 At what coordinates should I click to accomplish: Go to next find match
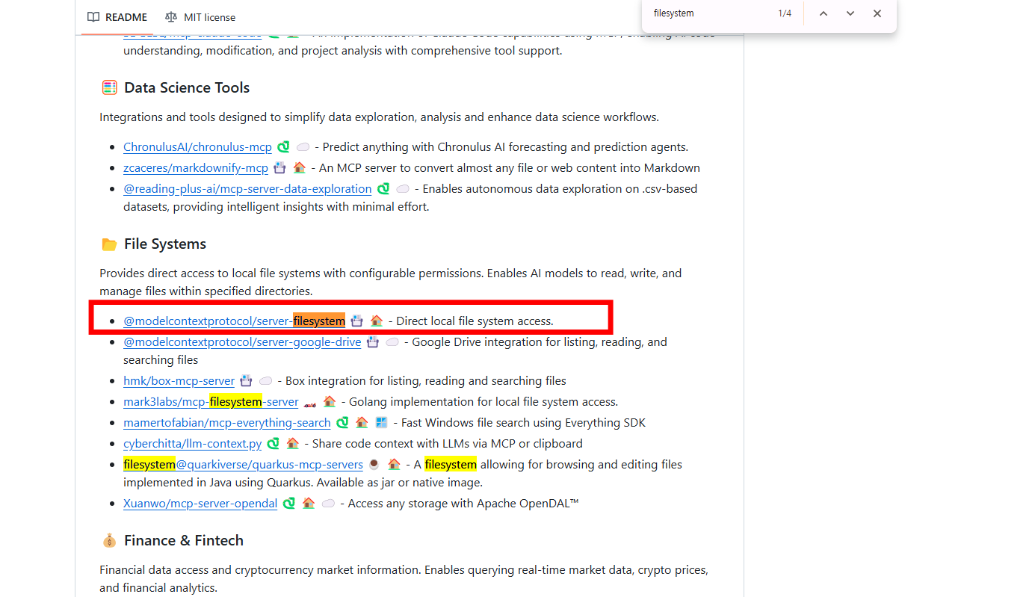click(x=850, y=13)
